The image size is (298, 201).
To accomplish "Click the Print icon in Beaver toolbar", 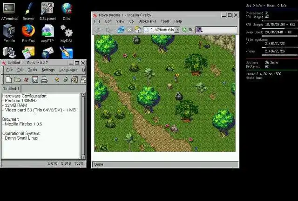I will pos(44,79).
